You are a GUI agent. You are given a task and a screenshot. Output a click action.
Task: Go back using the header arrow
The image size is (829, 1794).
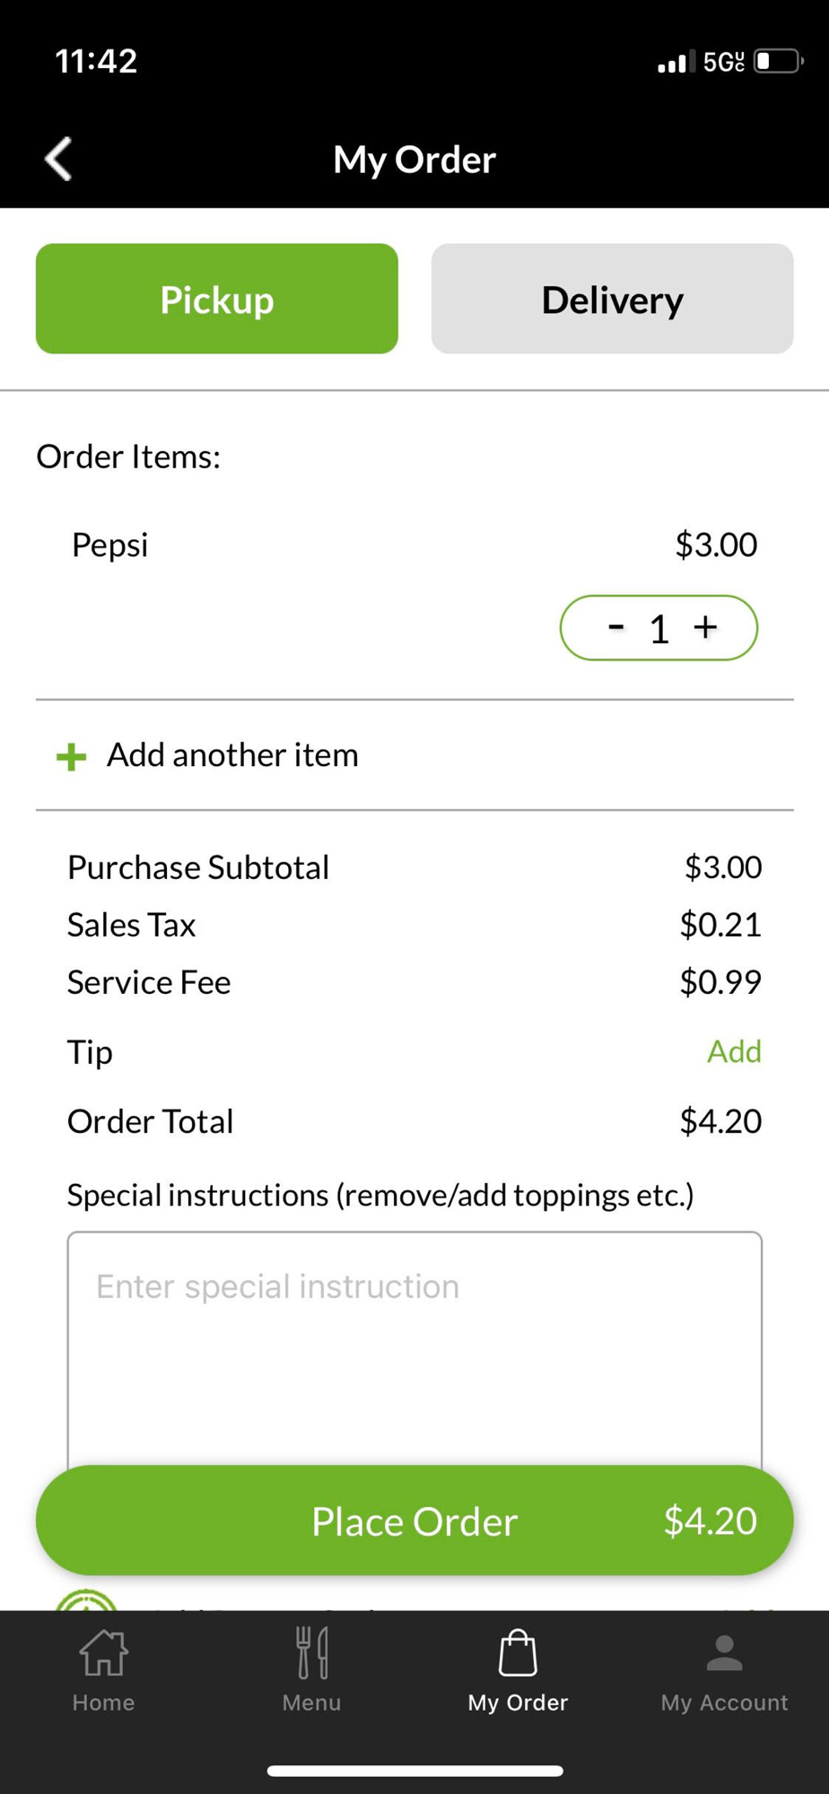[x=59, y=159]
